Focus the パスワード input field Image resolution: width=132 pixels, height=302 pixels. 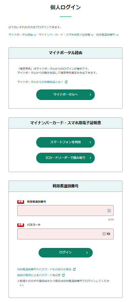pos(65,234)
